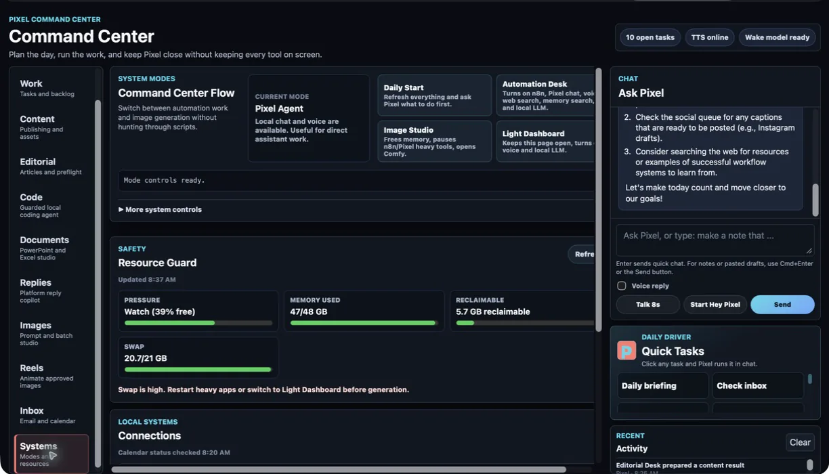The width and height of the screenshot is (829, 474).
Task: Click the 'Check the social queue' chat item
Action: coord(715,127)
